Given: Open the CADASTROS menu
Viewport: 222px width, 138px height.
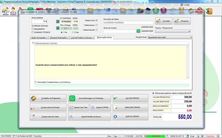Looking at the screenshot, I should (6, 5).
